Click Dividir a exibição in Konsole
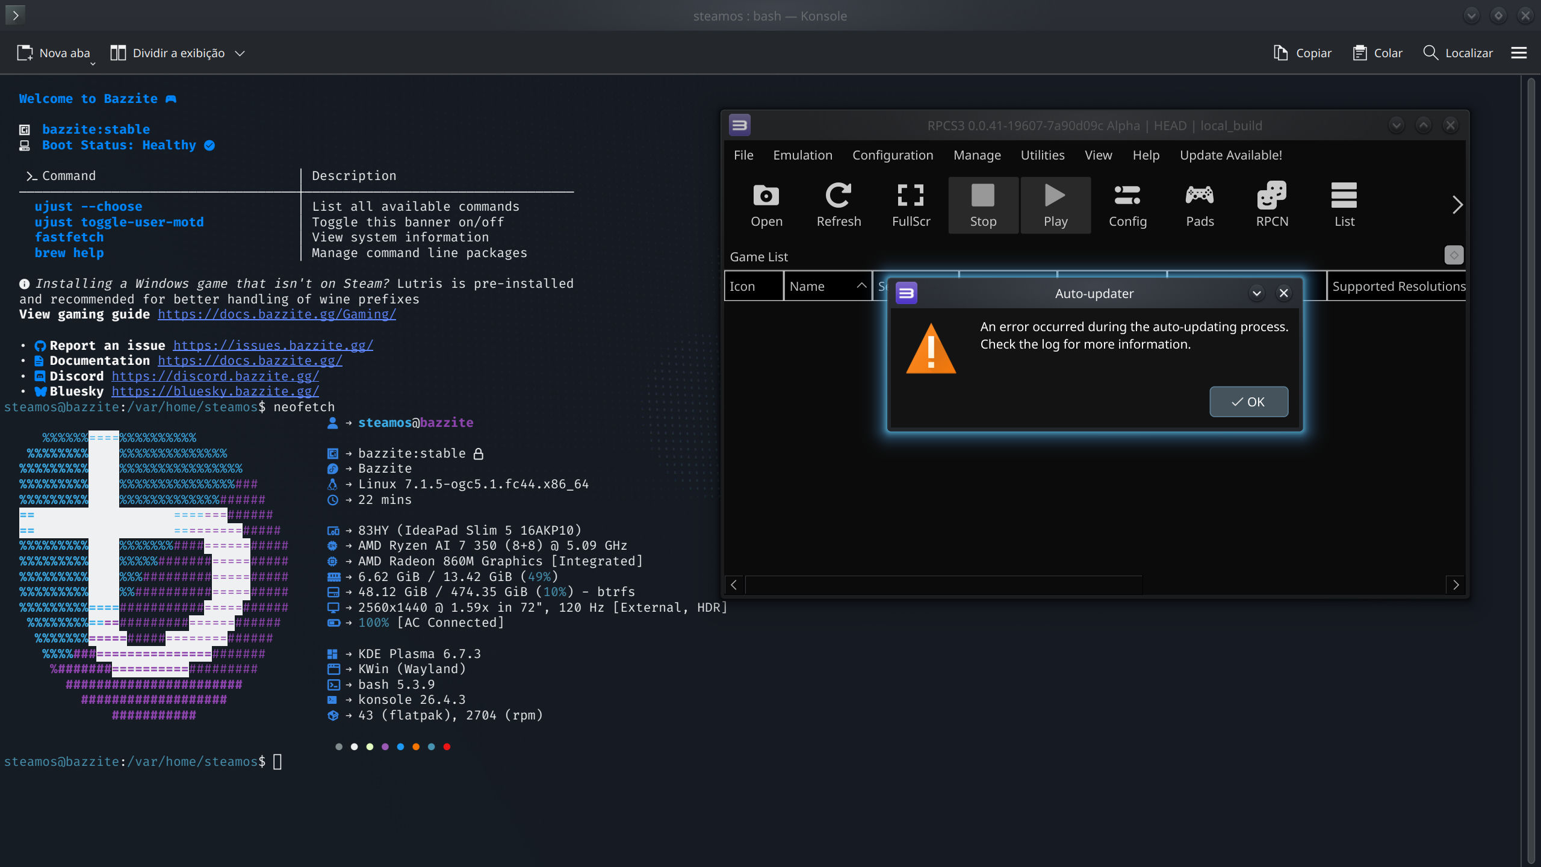The height and width of the screenshot is (867, 1541). tap(167, 53)
